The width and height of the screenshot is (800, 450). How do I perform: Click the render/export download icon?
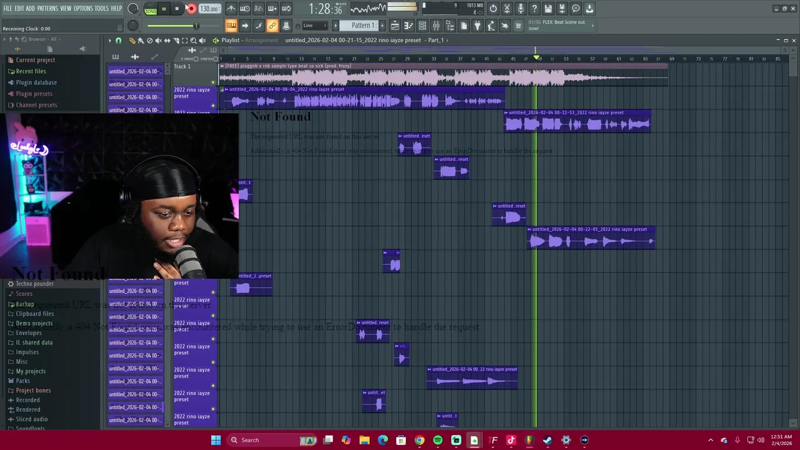pos(589,9)
